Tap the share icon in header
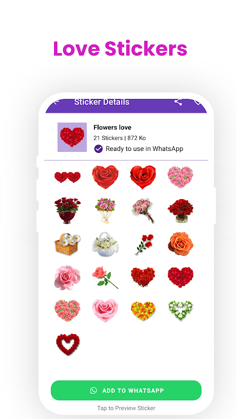 click(x=178, y=102)
